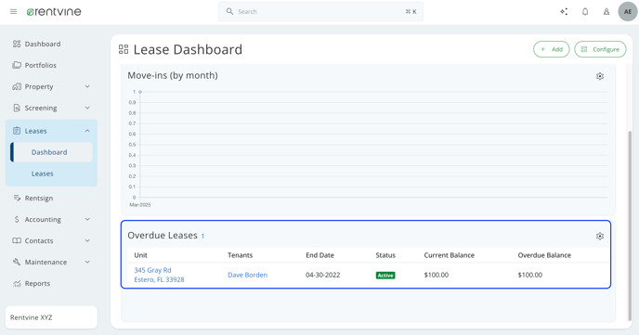
Task: Click the Rentvine logo
Action: tap(54, 12)
